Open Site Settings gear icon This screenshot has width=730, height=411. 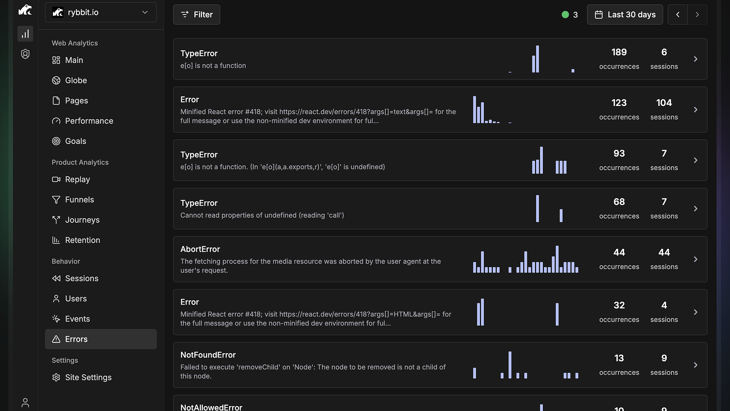click(x=56, y=377)
